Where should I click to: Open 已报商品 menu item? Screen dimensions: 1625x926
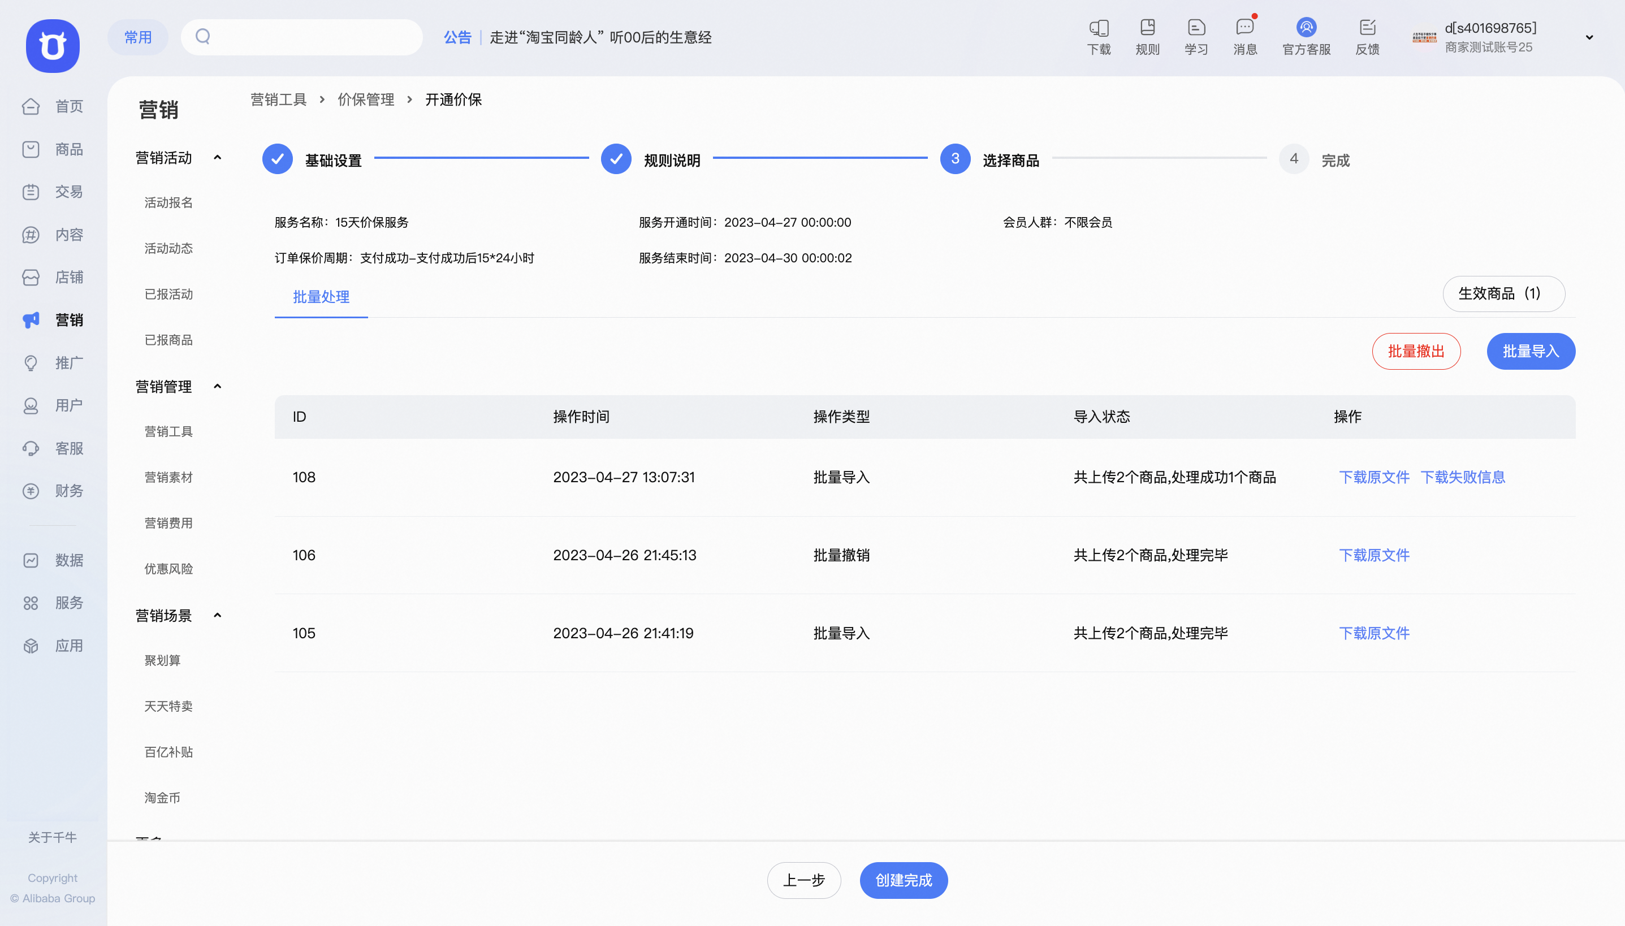pyautogui.click(x=168, y=340)
